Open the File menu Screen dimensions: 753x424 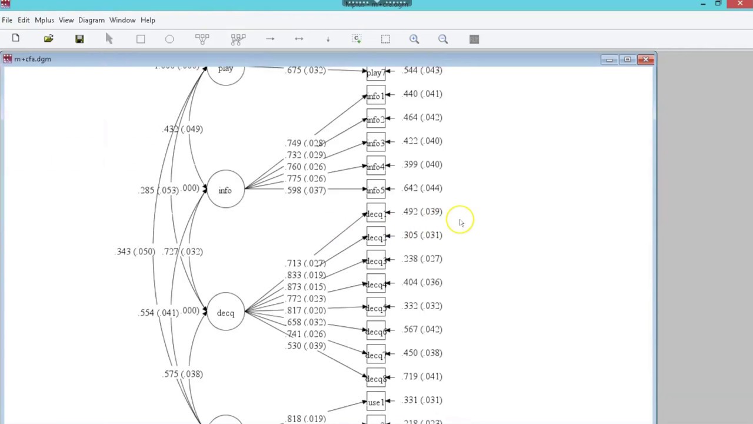point(7,20)
